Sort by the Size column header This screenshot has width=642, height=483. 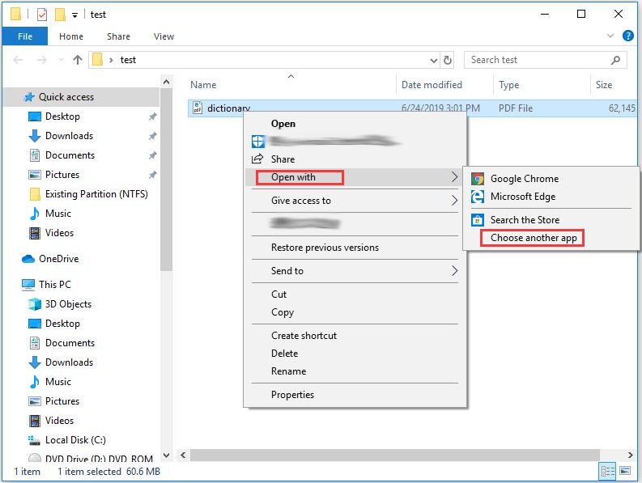point(604,85)
